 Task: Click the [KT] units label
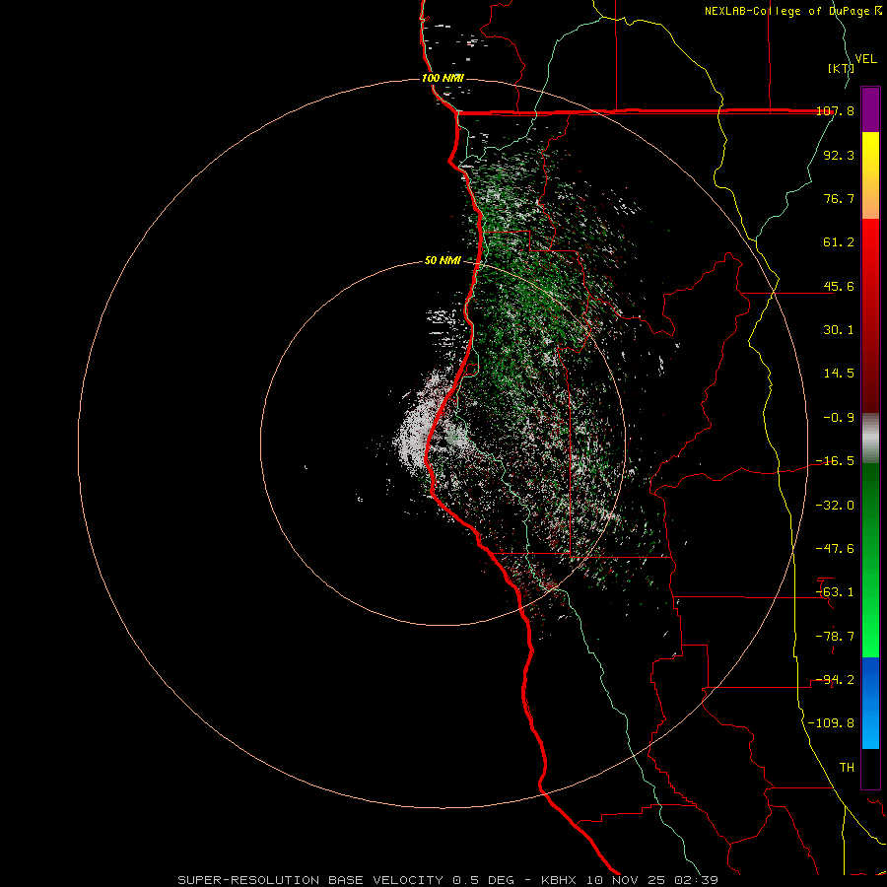coord(841,68)
